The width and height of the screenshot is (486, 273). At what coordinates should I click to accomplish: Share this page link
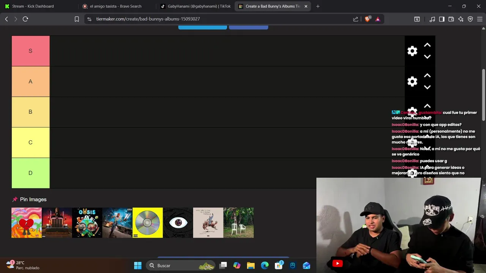(356, 19)
